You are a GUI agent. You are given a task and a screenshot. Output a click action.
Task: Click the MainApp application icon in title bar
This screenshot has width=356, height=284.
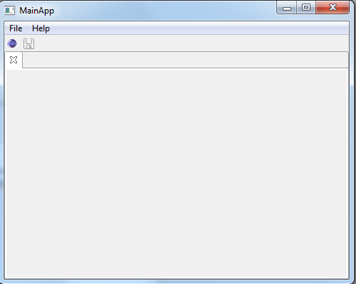tap(9, 11)
